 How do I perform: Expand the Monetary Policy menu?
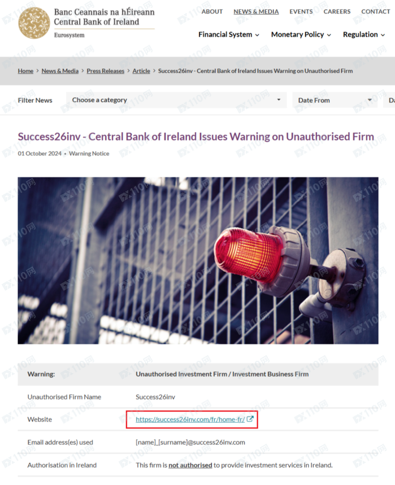coord(301,34)
